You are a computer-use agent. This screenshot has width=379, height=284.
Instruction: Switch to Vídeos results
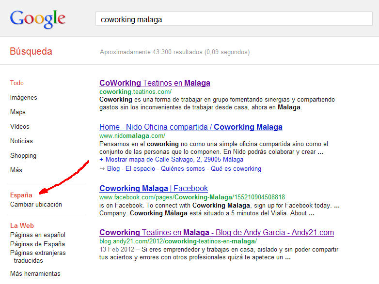(19, 126)
